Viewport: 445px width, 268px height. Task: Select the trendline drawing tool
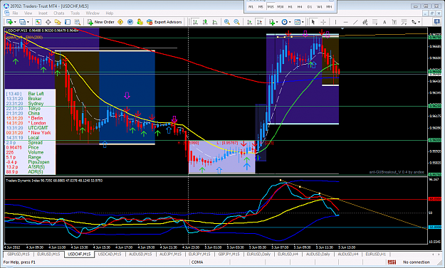[x=355, y=22]
